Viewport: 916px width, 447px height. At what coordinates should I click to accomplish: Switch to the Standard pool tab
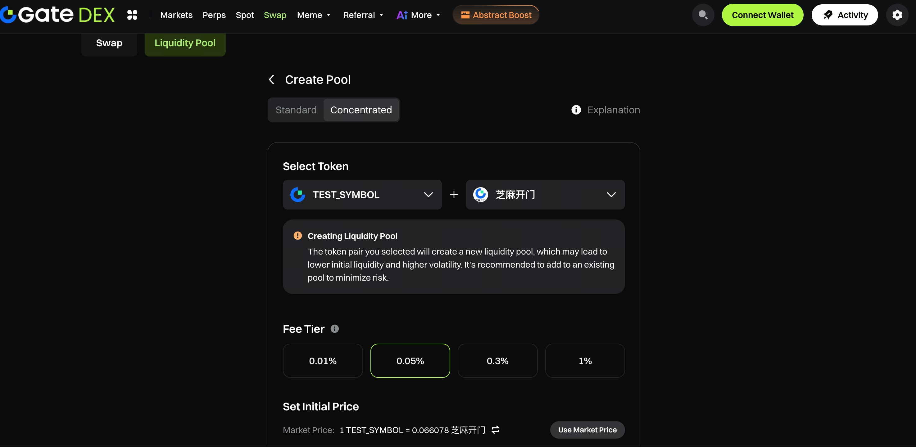point(296,110)
